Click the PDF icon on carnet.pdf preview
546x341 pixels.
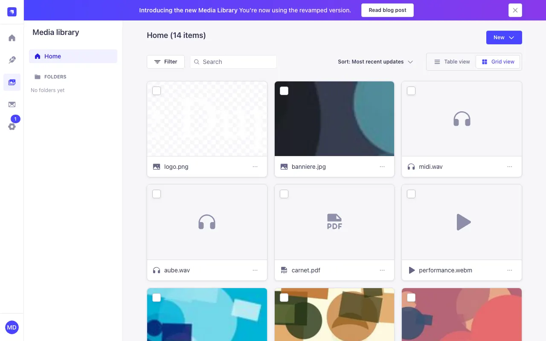(334, 222)
